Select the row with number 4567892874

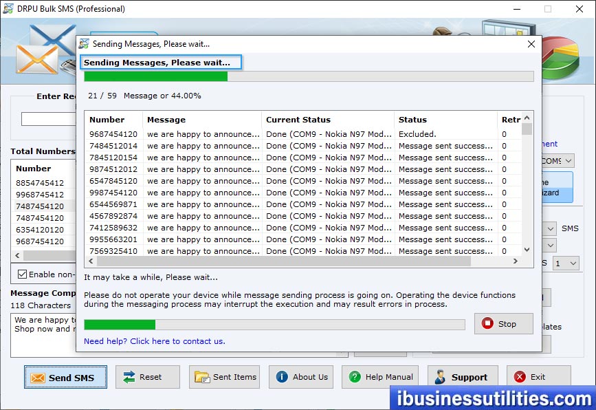[303, 216]
